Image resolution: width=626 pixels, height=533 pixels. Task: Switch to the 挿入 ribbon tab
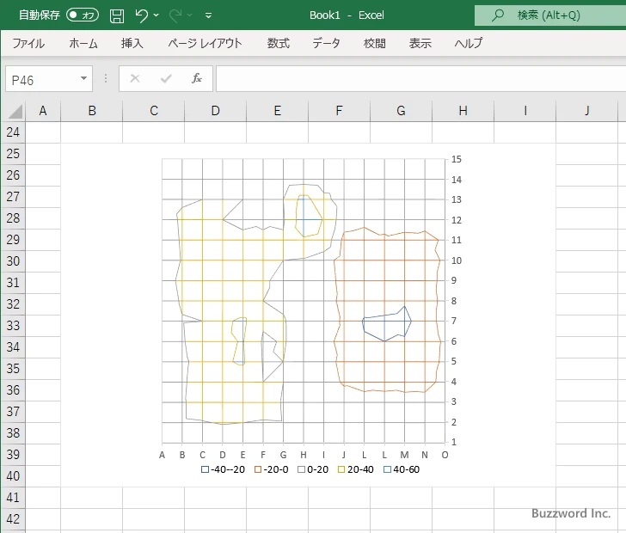pos(132,43)
